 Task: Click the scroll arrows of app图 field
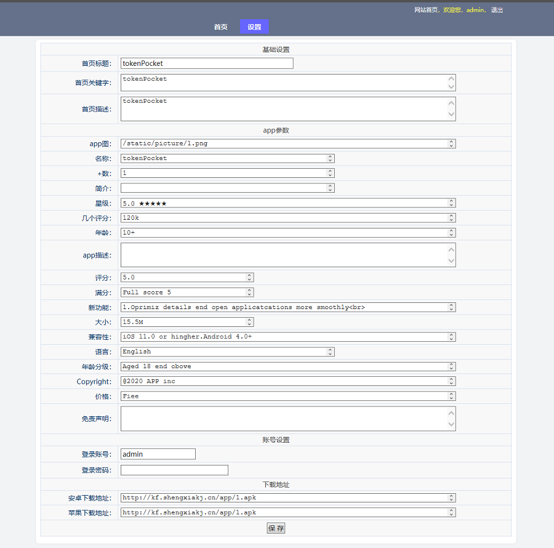tap(451, 143)
